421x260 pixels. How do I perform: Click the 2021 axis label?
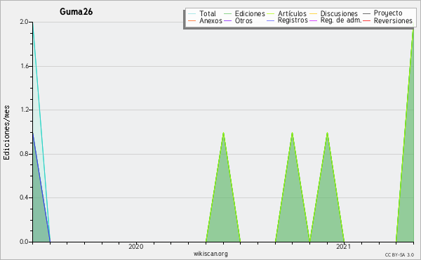[344, 246]
